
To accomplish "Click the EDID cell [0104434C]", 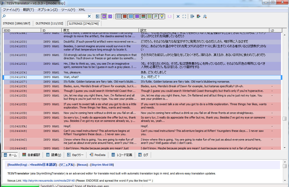I will tap(18, 140).
